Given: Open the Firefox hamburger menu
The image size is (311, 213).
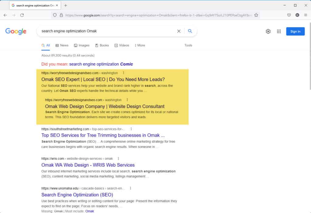Looking at the screenshot, I should [x=306, y=15].
